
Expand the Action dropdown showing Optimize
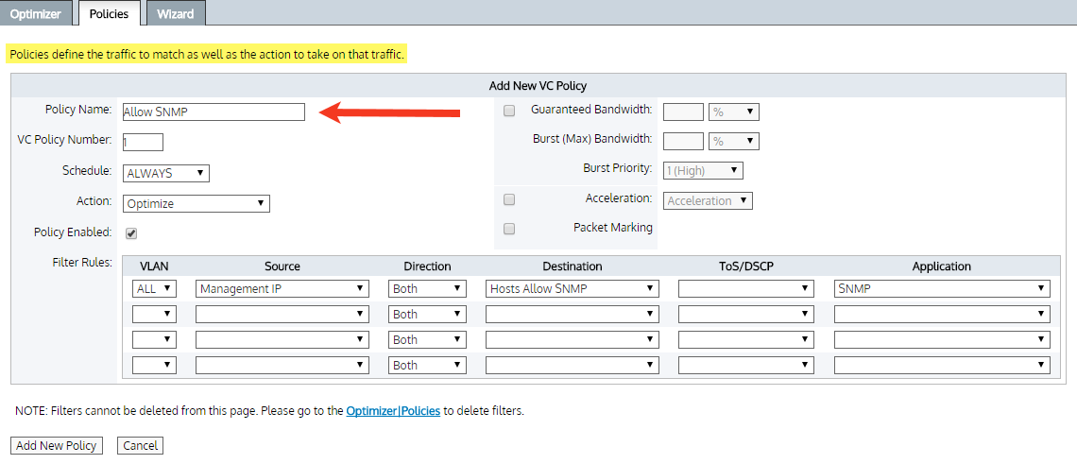pos(197,203)
